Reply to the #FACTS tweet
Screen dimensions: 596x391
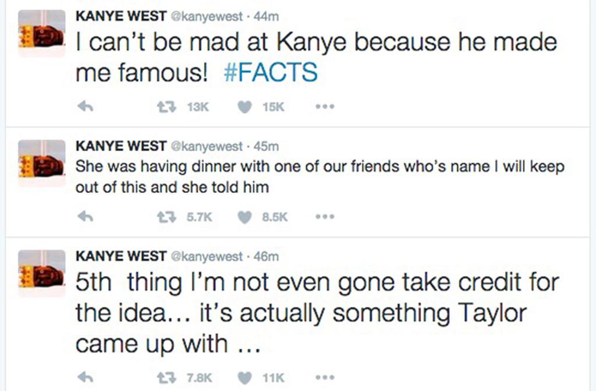click(x=86, y=106)
